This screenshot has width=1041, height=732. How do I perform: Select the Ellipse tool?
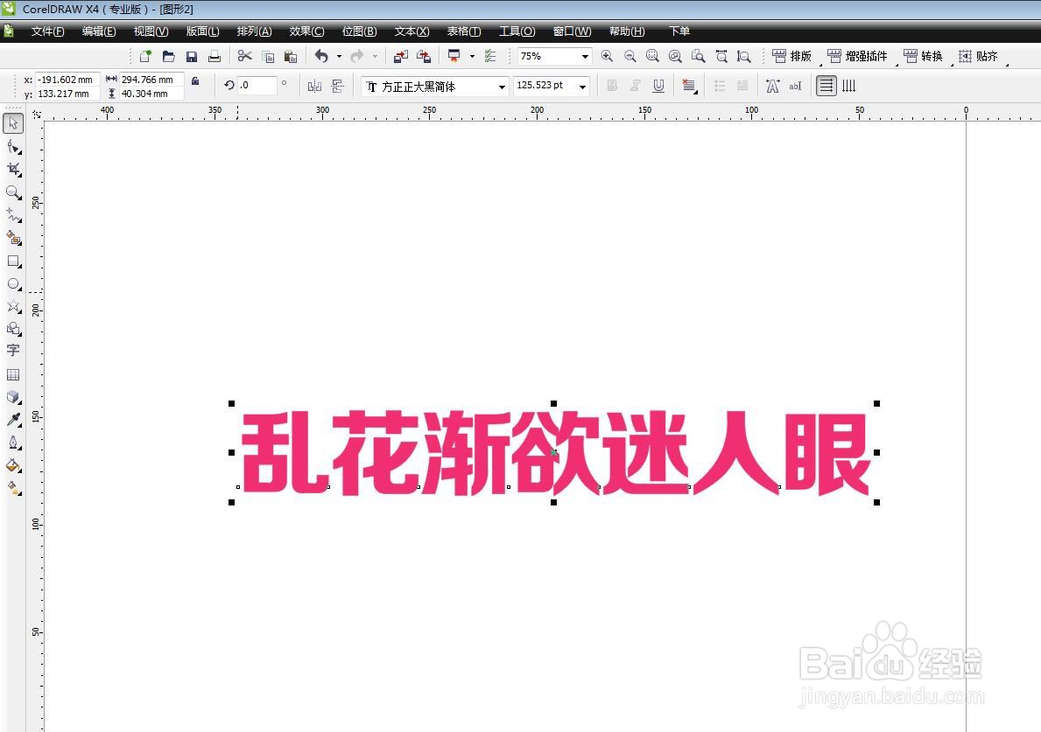[x=13, y=283]
